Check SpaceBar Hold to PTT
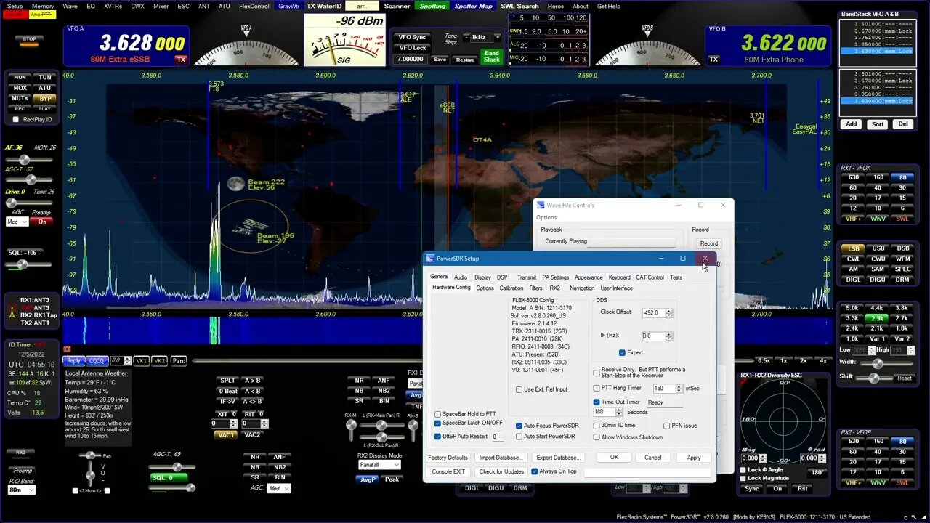 pyautogui.click(x=437, y=414)
